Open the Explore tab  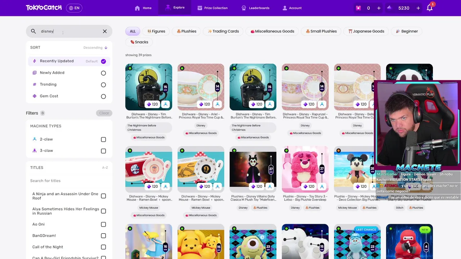pos(175,8)
